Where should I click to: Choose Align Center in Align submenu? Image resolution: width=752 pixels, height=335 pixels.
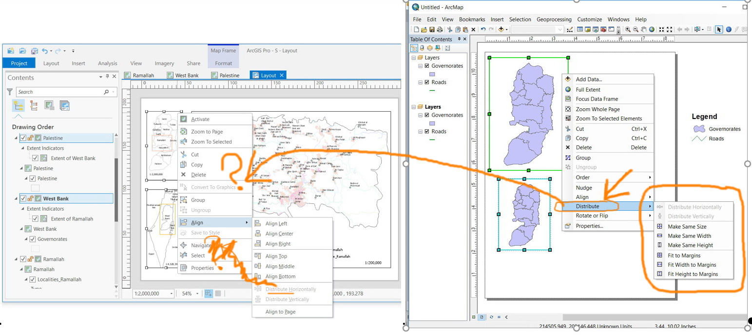[x=279, y=234]
